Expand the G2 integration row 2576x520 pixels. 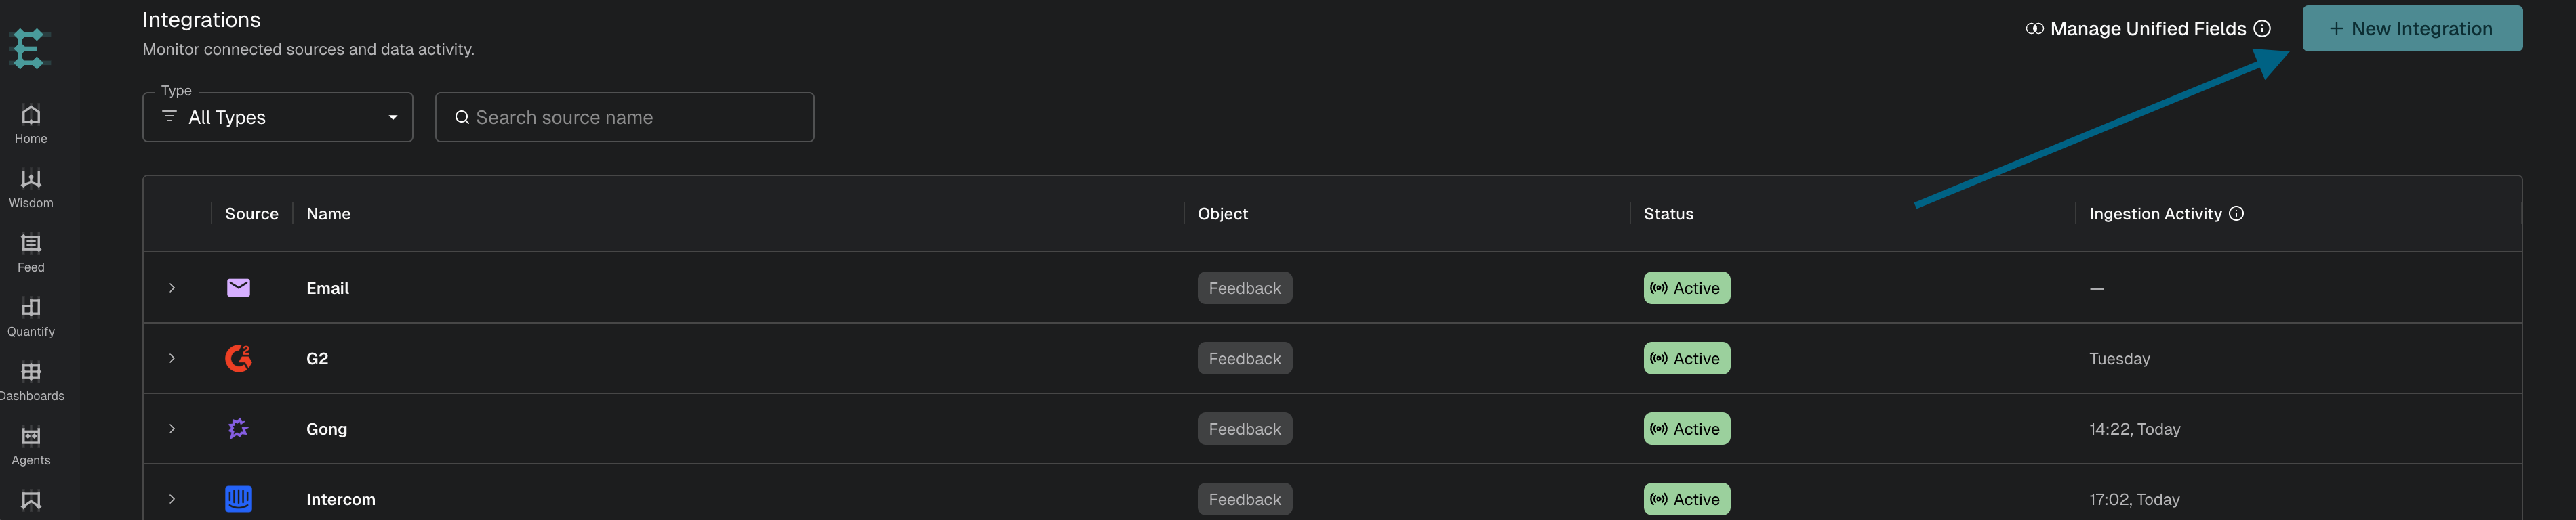coord(172,358)
